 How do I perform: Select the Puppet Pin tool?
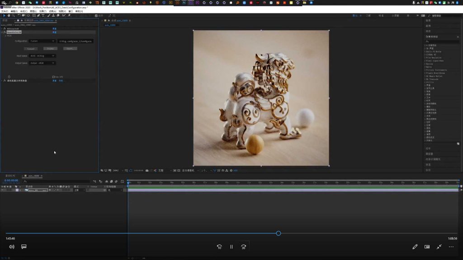(x=69, y=15)
